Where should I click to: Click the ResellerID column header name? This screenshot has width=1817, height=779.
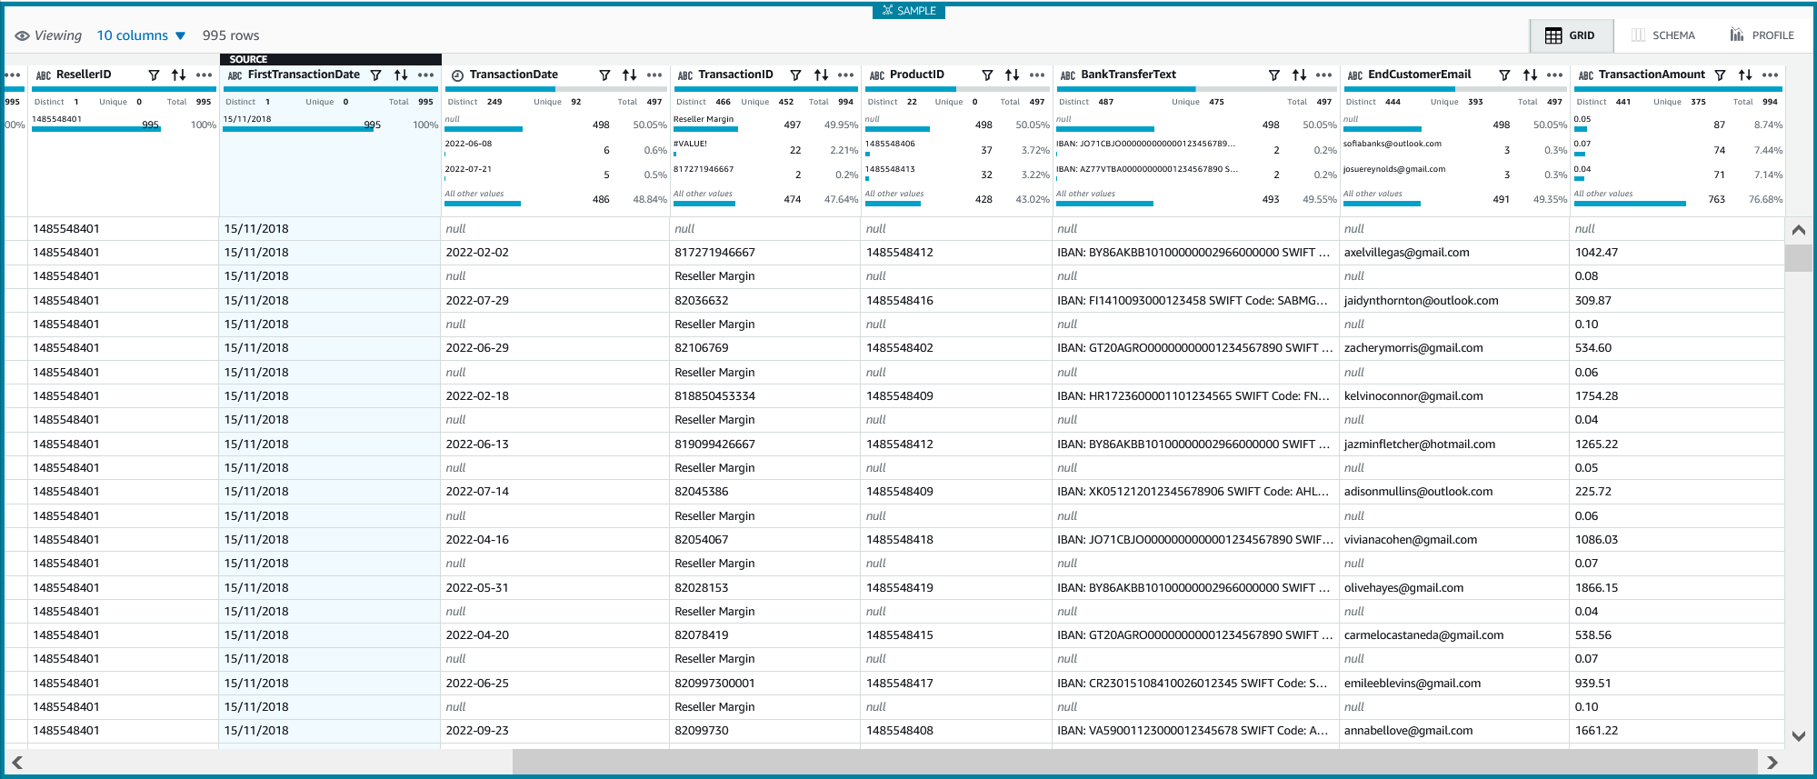click(x=84, y=75)
